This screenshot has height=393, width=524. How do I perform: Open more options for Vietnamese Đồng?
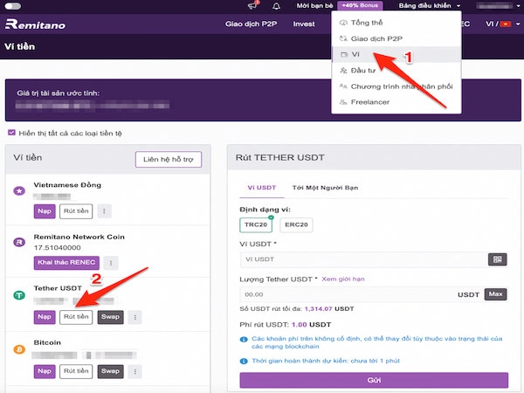point(104,211)
